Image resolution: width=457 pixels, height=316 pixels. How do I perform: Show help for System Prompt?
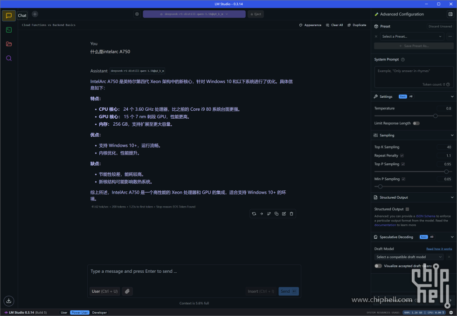click(x=403, y=60)
